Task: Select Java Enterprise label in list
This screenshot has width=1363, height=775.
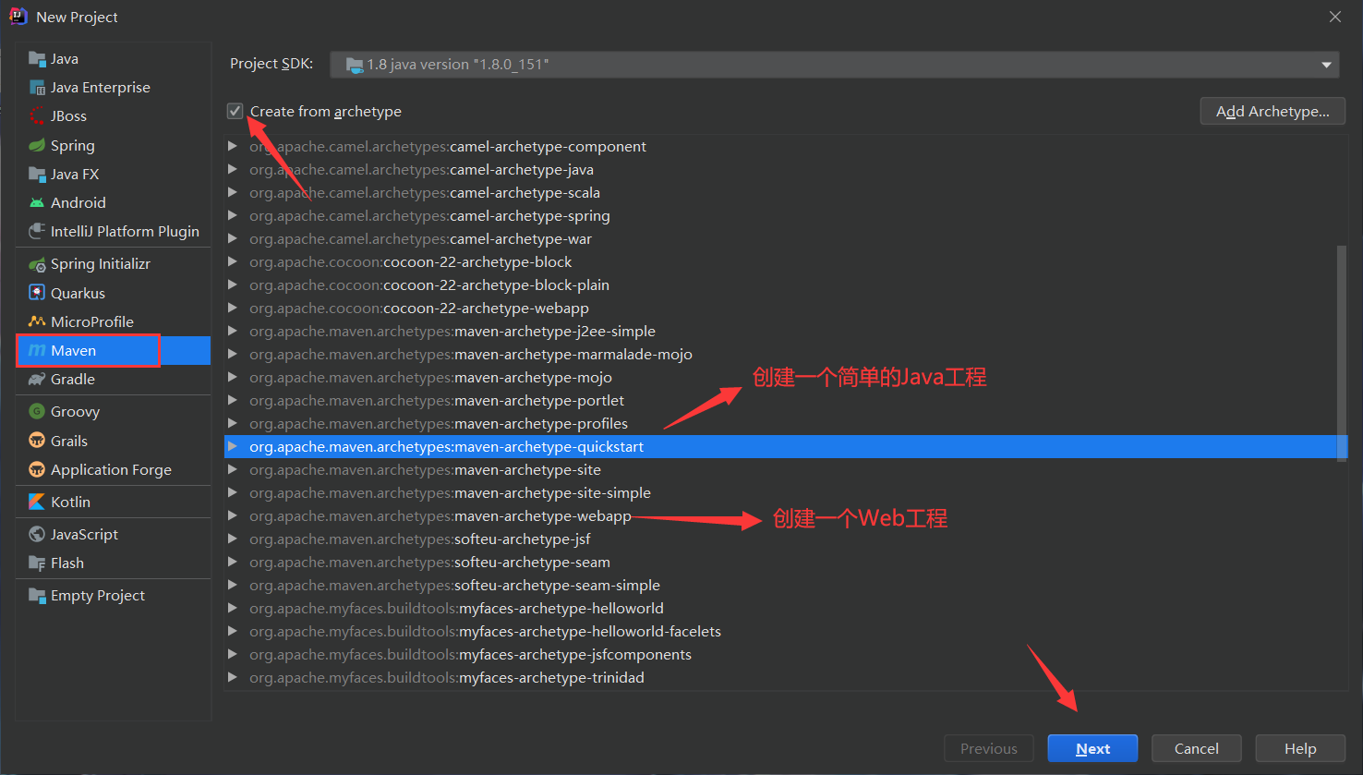Action: click(x=101, y=88)
